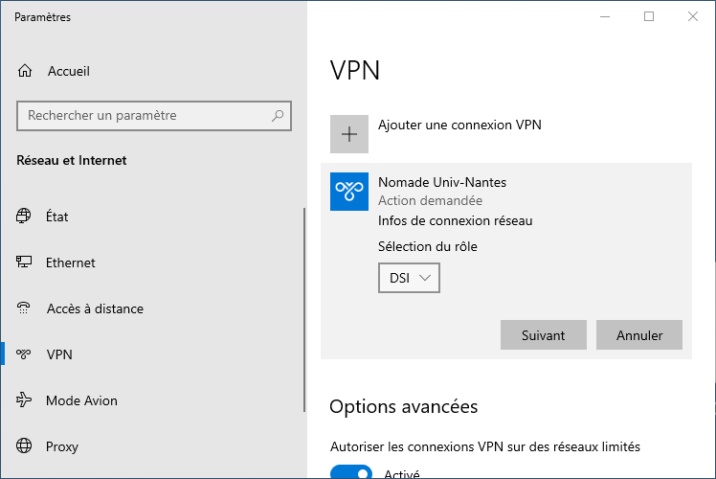
Task: Cancel with the Annuler button
Action: click(x=638, y=335)
